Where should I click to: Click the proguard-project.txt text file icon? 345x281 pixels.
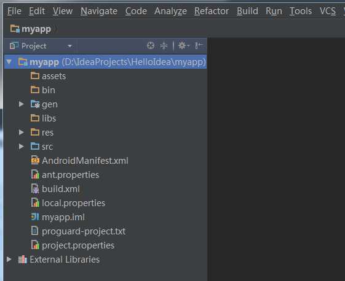click(x=34, y=231)
